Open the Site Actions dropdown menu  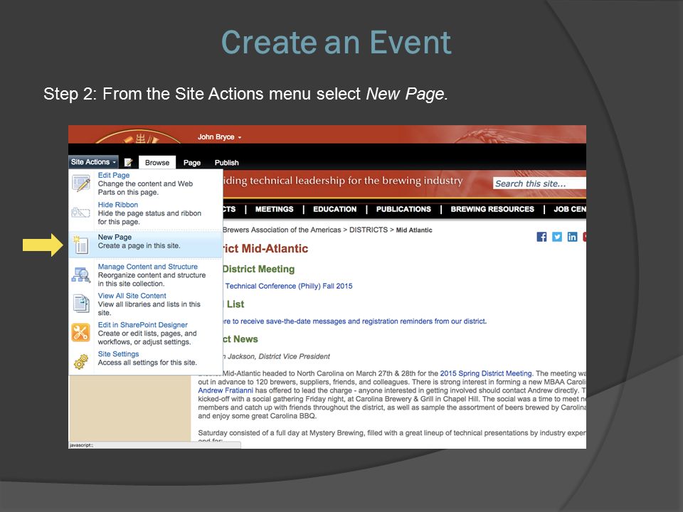click(93, 162)
